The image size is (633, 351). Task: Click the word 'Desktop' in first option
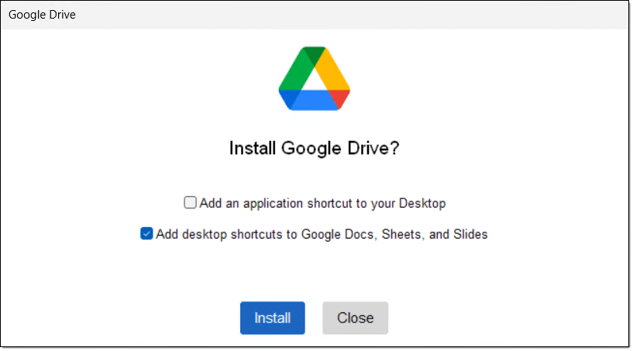[422, 203]
